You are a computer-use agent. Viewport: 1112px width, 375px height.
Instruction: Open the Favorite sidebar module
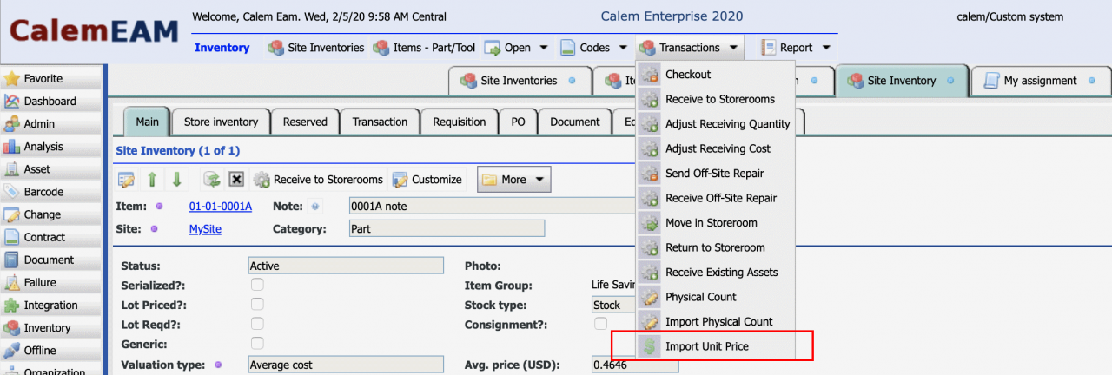point(50,78)
